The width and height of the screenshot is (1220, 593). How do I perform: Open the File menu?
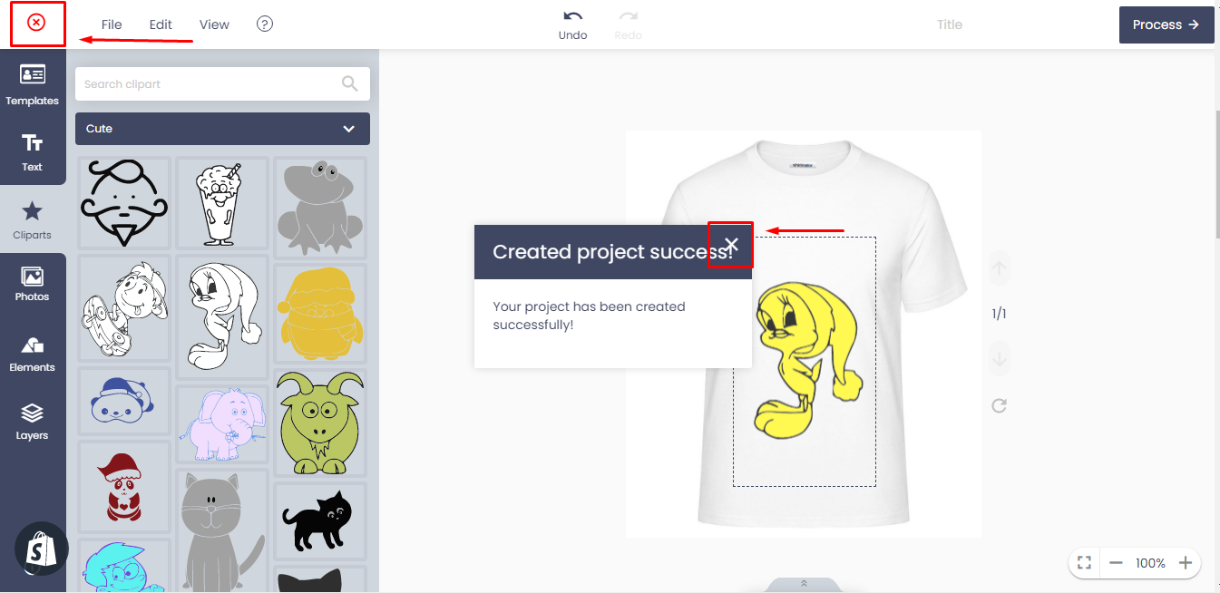point(112,24)
